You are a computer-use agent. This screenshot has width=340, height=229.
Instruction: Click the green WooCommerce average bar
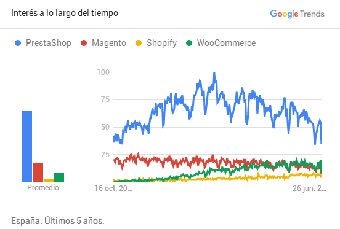(59, 177)
